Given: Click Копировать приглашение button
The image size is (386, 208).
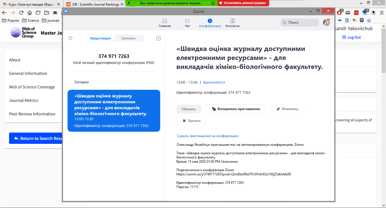Looking at the screenshot, I should point(236,109).
